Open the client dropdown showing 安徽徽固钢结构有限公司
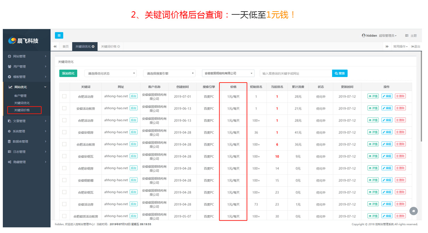 (228, 73)
